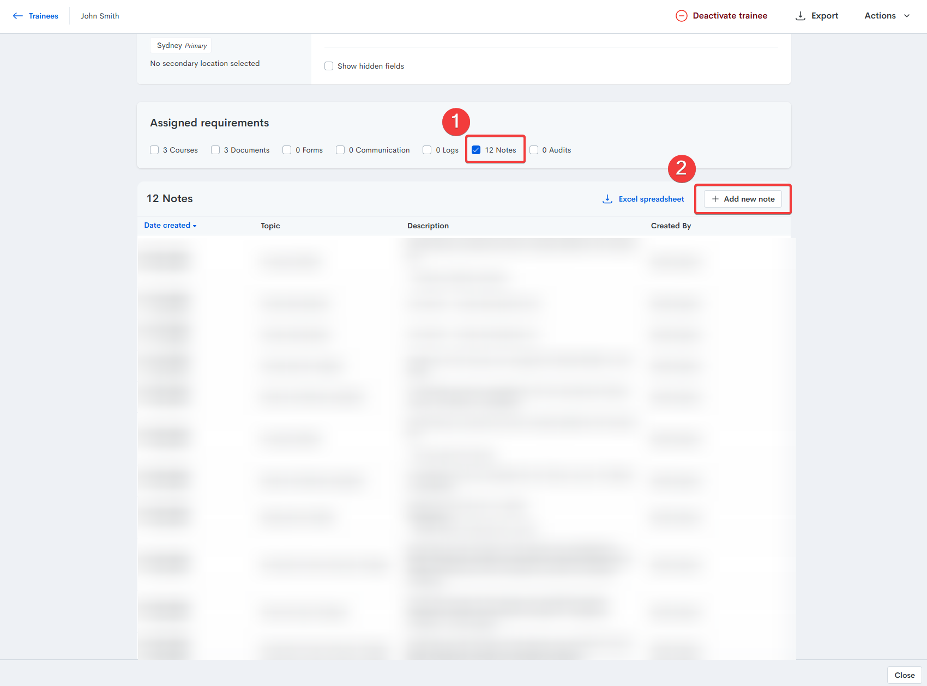This screenshot has width=927, height=686.
Task: Click the back arrow icon beside Trainees
Action: click(x=17, y=16)
